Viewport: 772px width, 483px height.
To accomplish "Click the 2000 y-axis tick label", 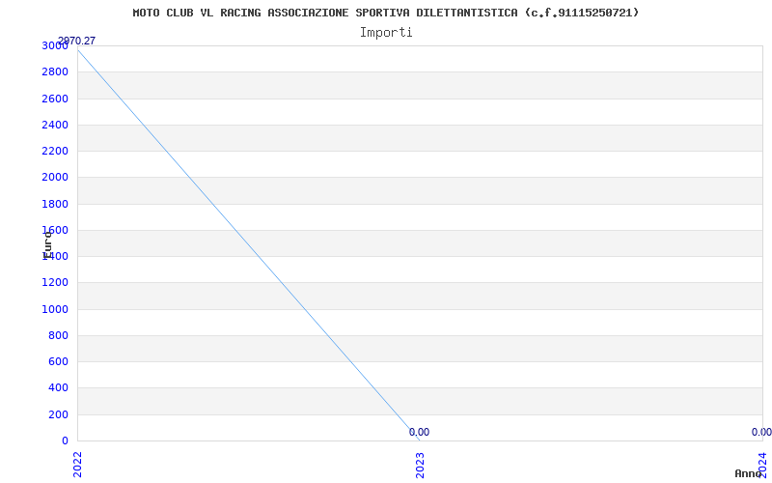I will 55,178.
